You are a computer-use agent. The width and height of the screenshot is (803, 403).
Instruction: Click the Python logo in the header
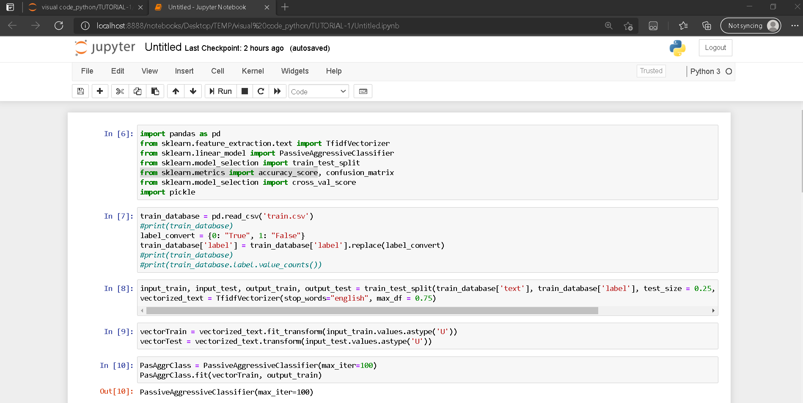click(677, 48)
